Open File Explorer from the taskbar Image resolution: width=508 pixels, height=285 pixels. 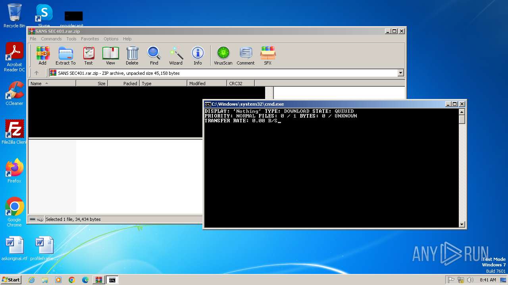tap(45, 280)
